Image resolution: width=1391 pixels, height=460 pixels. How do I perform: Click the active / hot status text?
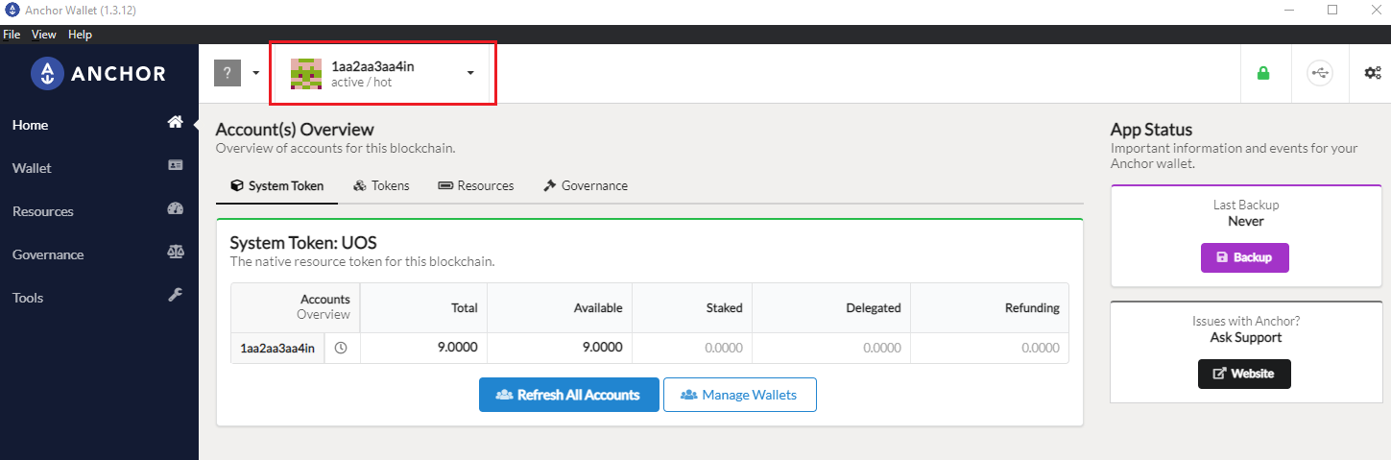point(362,83)
